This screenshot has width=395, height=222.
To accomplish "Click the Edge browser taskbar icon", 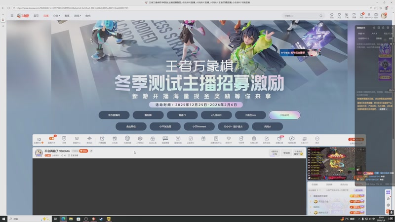I will tap(63, 219).
